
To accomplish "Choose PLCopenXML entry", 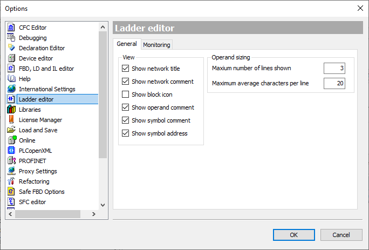I will tap(35, 151).
